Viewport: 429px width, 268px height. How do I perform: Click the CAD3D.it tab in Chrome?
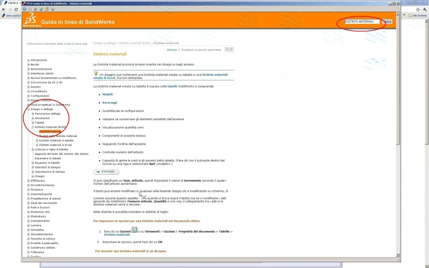pos(11,3)
